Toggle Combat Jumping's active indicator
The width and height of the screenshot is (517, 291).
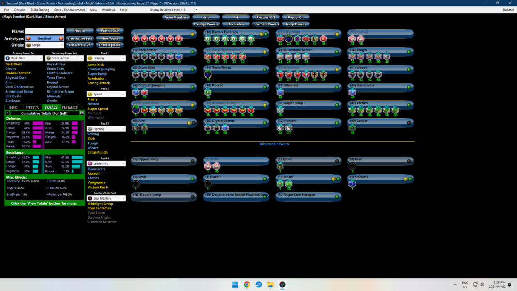(192, 87)
